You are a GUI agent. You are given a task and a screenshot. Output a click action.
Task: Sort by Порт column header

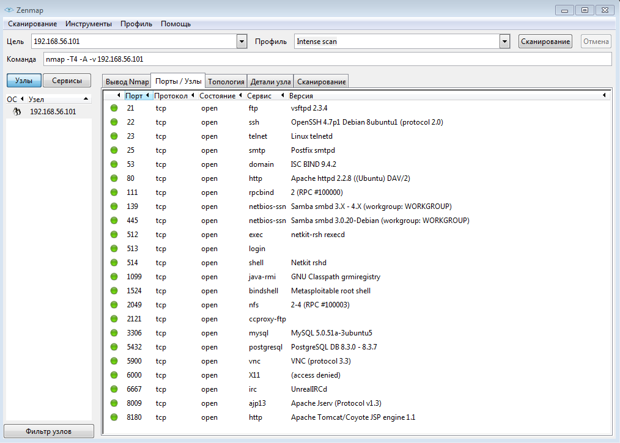pyautogui.click(x=138, y=96)
